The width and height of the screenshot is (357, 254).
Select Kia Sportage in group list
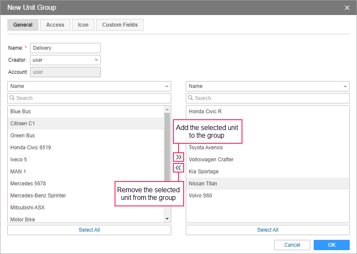click(268, 172)
